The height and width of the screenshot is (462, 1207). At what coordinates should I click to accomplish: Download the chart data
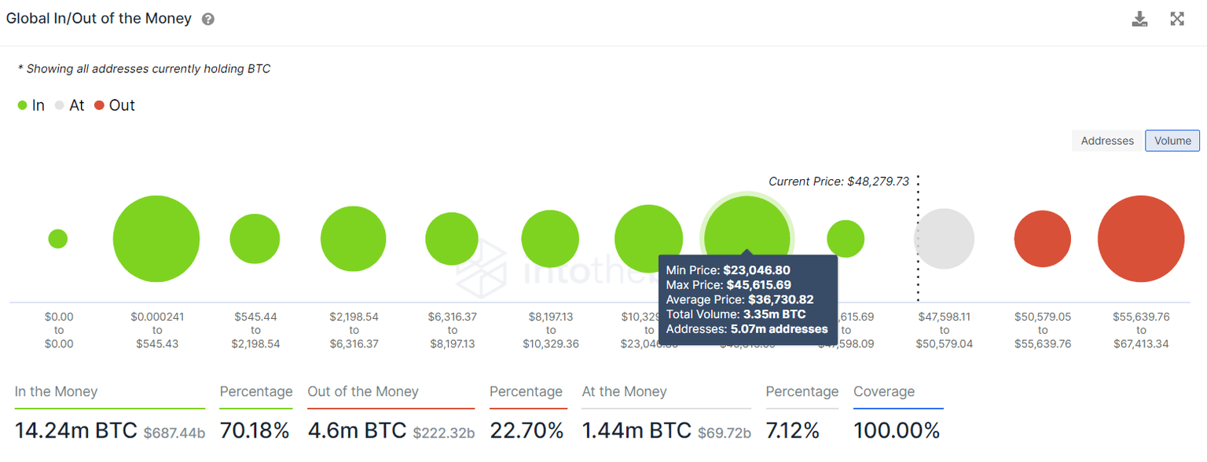[1139, 20]
